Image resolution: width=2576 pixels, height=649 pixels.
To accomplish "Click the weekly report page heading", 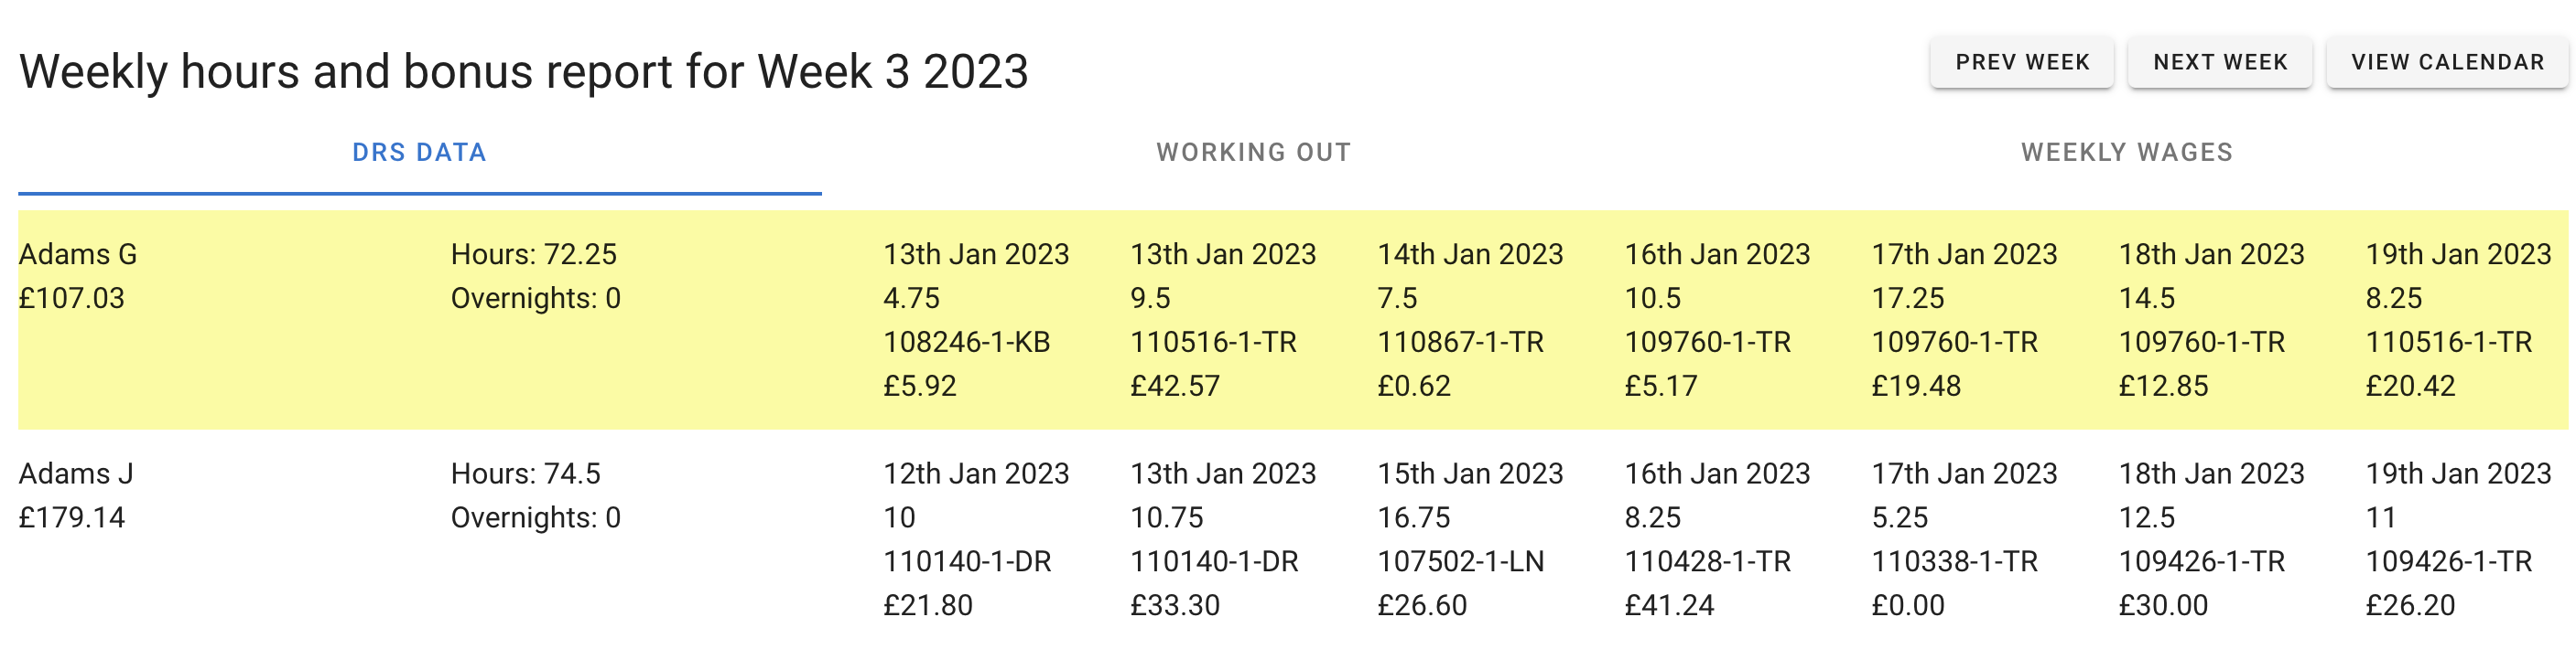I will coord(523,72).
